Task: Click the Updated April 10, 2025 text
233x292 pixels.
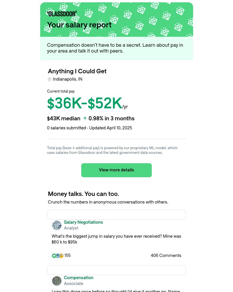Action: pos(110,128)
